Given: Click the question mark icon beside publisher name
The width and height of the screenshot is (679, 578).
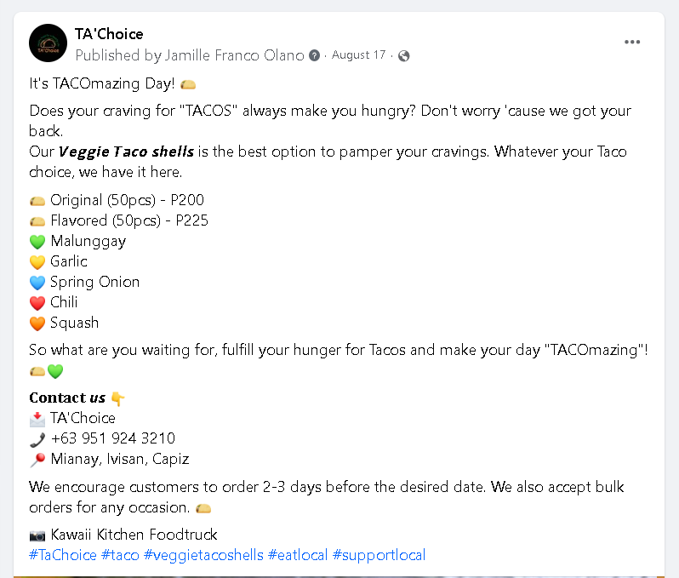Looking at the screenshot, I should coord(315,56).
